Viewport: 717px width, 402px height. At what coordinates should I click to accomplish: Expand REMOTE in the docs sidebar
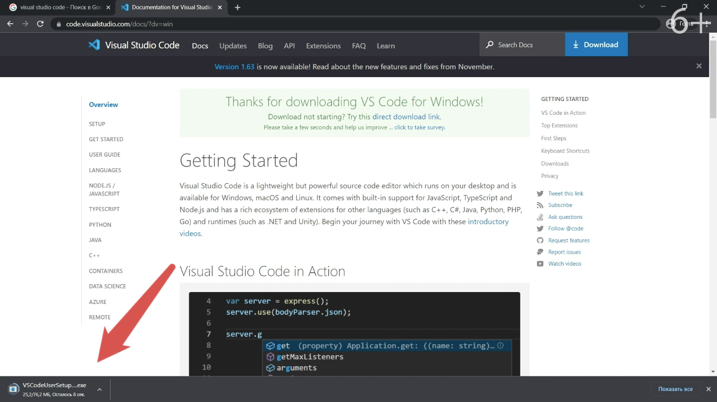100,317
